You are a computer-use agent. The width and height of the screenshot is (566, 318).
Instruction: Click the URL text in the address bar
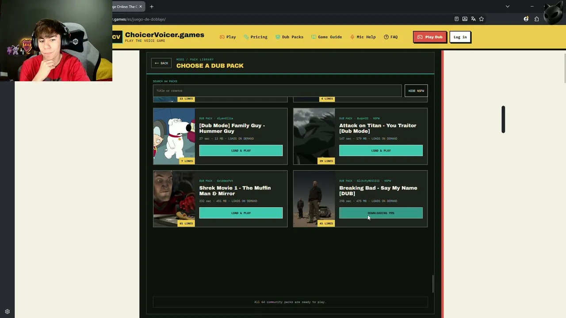pyautogui.click(x=139, y=19)
